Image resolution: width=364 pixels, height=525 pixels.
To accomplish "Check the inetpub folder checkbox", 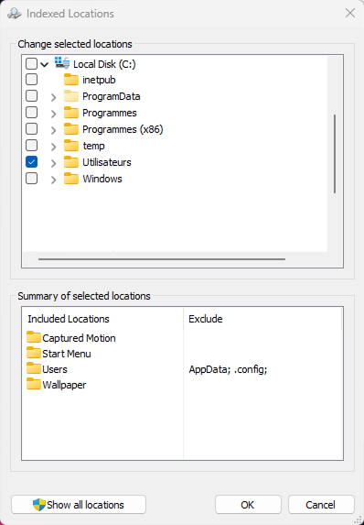I will (x=31, y=80).
